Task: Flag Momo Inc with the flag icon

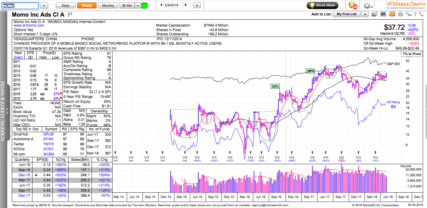Action: coord(70,14)
